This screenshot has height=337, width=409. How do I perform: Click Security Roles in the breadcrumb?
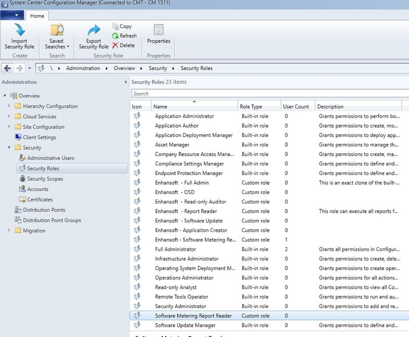coord(196,68)
